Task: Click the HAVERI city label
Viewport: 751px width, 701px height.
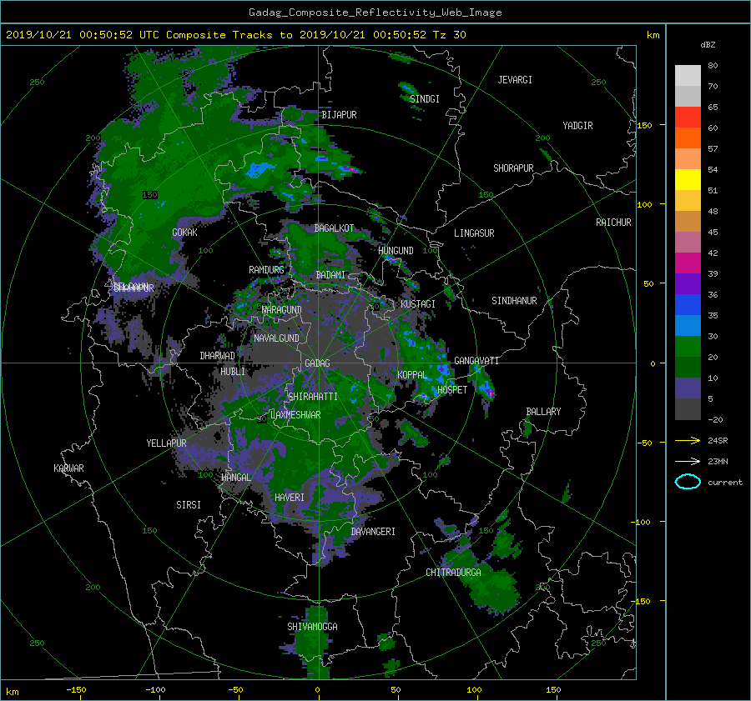Action: point(290,498)
